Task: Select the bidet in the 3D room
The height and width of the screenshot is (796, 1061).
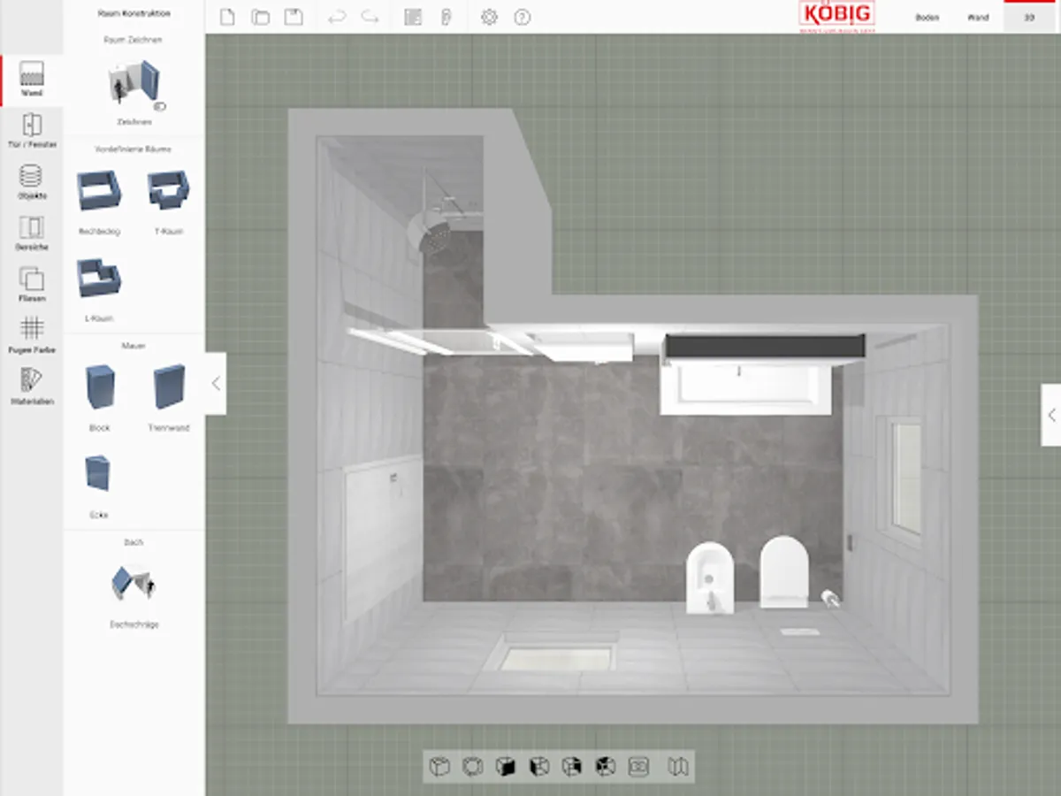Action: pyautogui.click(x=710, y=578)
